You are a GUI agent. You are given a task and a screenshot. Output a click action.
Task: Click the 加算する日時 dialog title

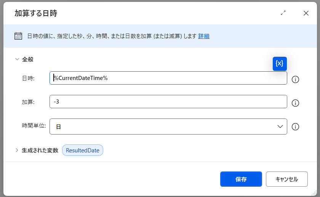click(36, 13)
